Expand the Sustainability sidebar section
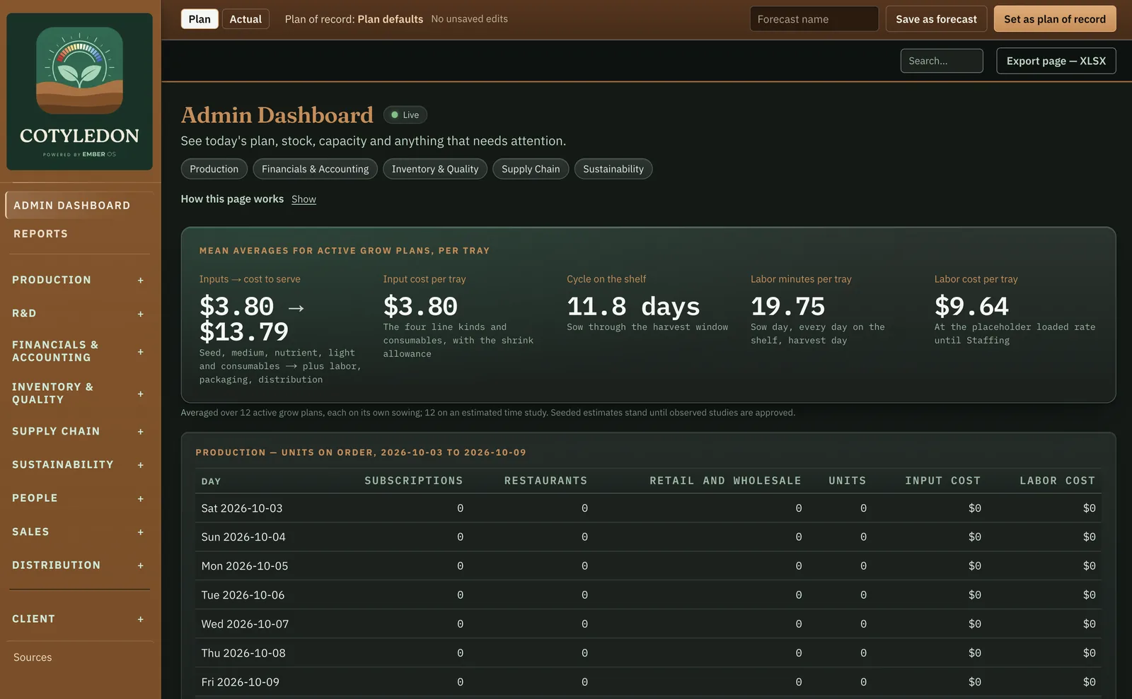 click(78, 464)
